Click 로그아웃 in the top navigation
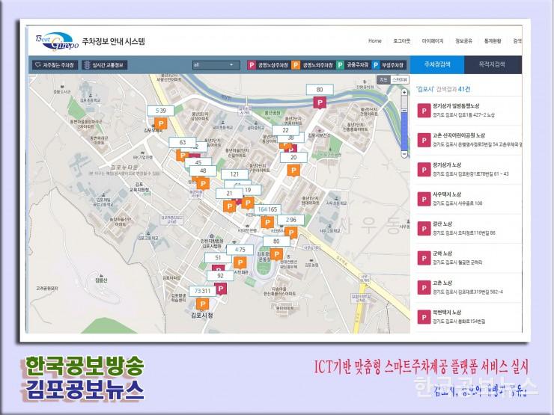Screen dimensions: 554x415 (402, 41)
